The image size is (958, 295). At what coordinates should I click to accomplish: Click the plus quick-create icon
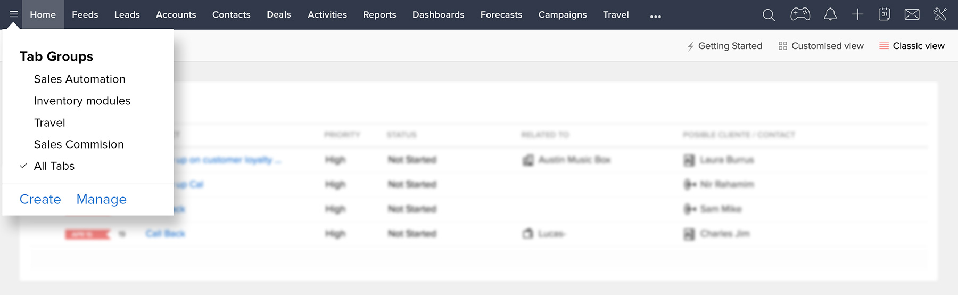[857, 14]
